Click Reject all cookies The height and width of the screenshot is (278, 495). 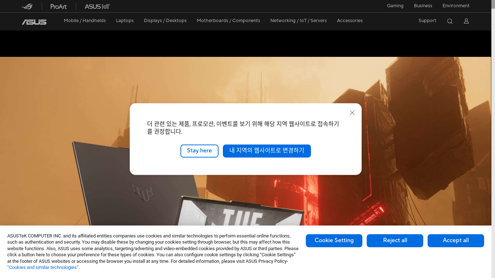(x=395, y=241)
